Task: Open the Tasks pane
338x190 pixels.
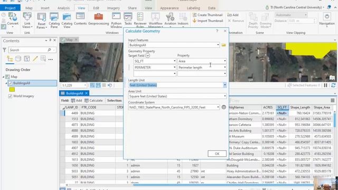Action: 128,19
